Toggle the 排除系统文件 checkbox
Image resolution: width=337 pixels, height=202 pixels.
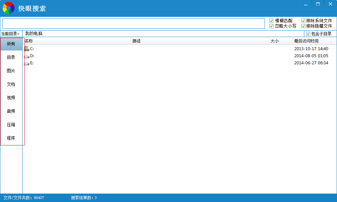click(303, 21)
